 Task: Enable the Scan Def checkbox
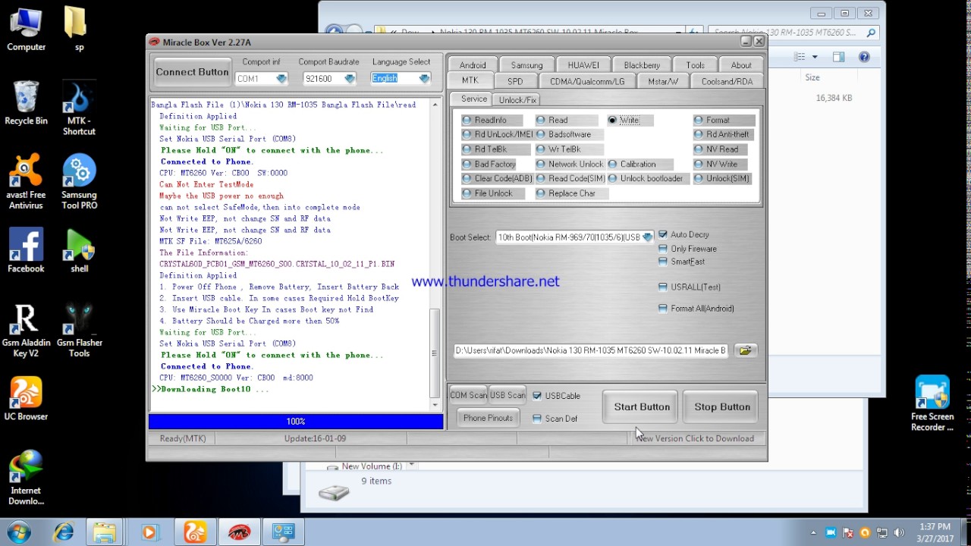tap(555, 419)
